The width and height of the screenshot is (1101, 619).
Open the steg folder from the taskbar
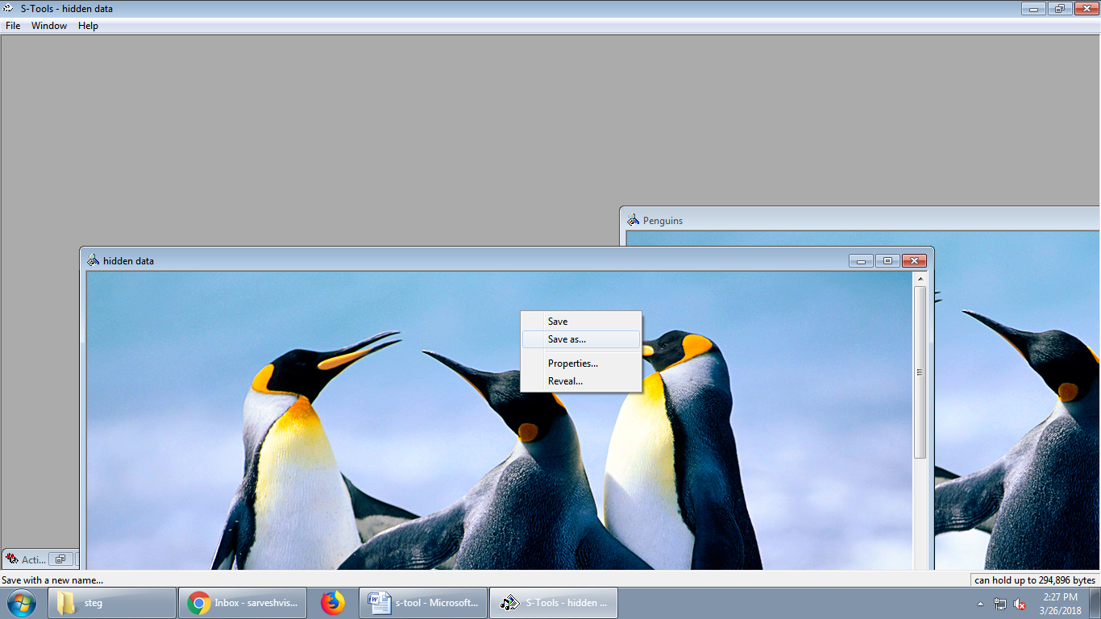click(112, 603)
